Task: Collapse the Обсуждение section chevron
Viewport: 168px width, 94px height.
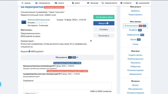Action: tap(77, 57)
